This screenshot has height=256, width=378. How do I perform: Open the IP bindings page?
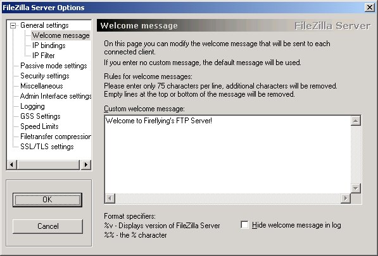click(49, 46)
